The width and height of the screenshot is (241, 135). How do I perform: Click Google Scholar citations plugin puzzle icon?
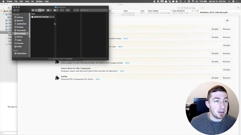point(57,62)
